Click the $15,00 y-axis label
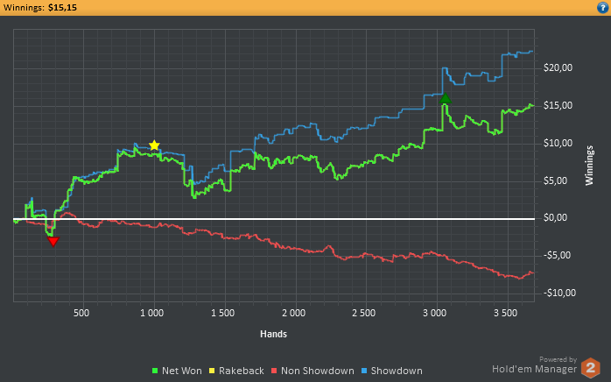 pos(558,105)
